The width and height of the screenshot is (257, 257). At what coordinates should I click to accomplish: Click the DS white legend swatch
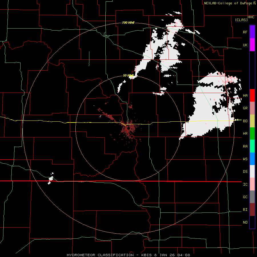(x=252, y=171)
